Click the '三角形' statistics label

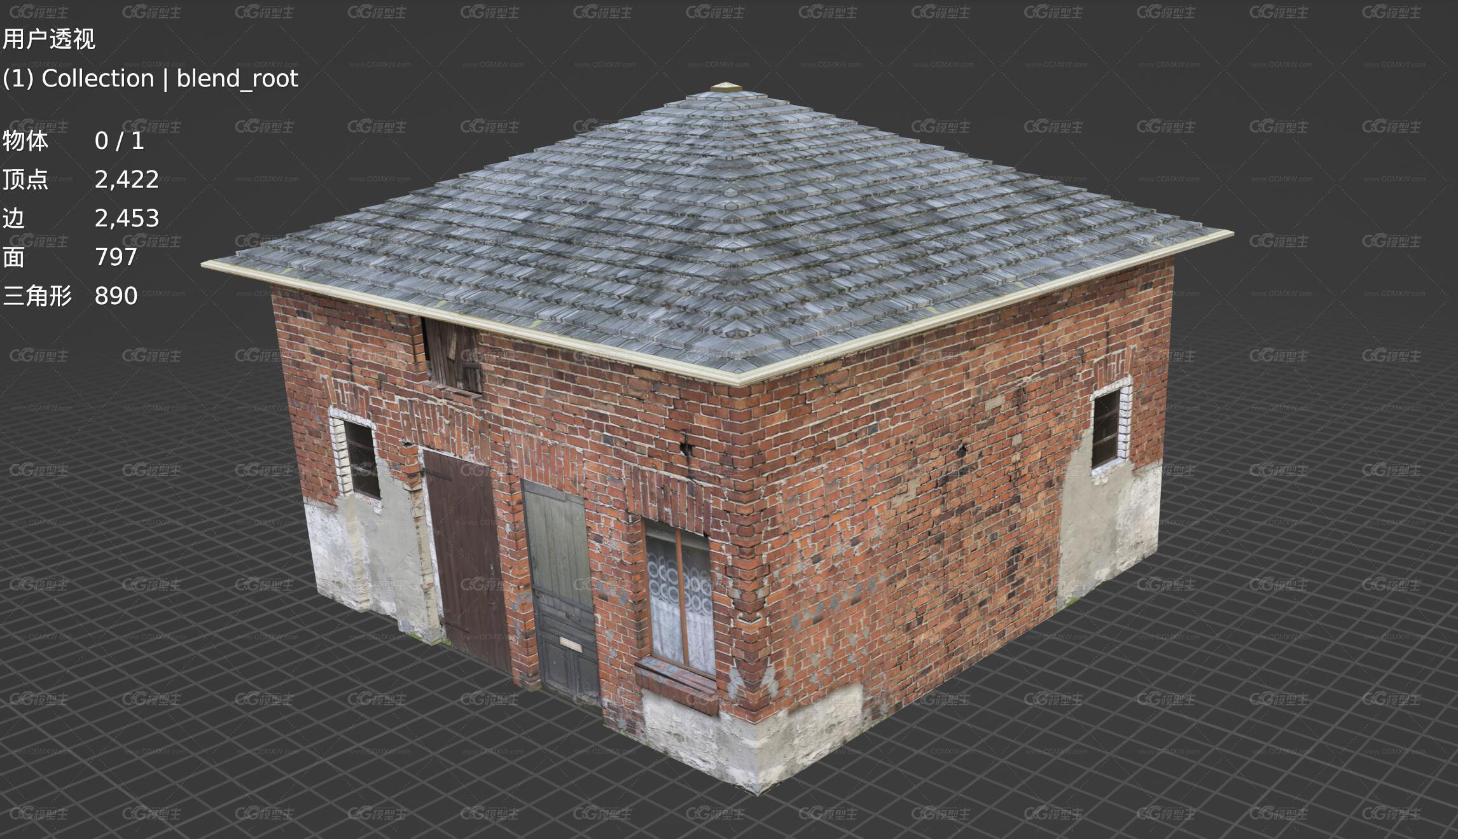tap(38, 296)
